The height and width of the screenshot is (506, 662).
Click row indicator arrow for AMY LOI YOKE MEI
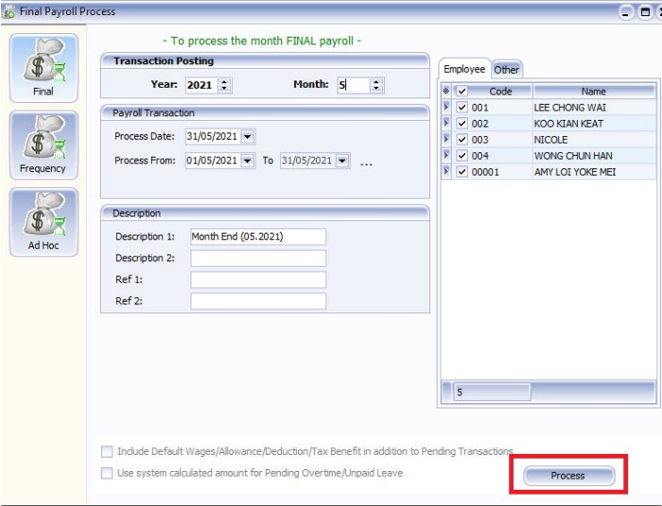click(x=446, y=172)
